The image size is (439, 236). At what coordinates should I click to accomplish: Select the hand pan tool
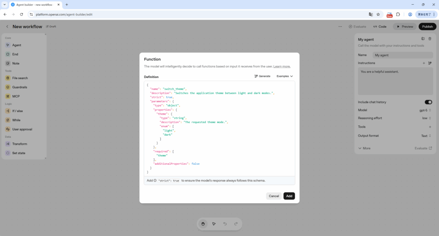[203, 224]
